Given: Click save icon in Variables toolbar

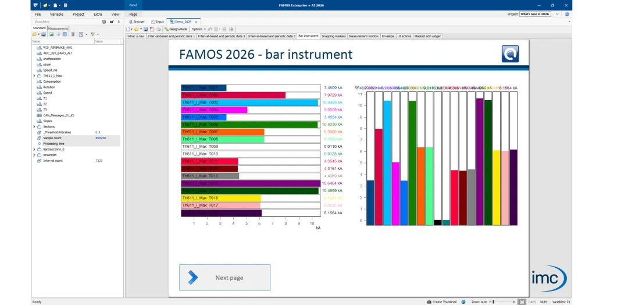Looking at the screenshot, I should [x=44, y=34].
